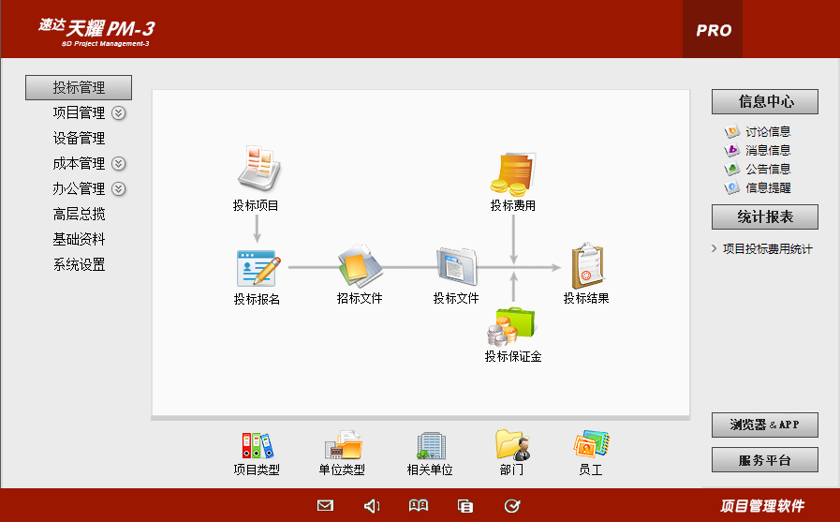Open the 投标结果 clipboard icon
The image size is (840, 522).
coord(586,266)
